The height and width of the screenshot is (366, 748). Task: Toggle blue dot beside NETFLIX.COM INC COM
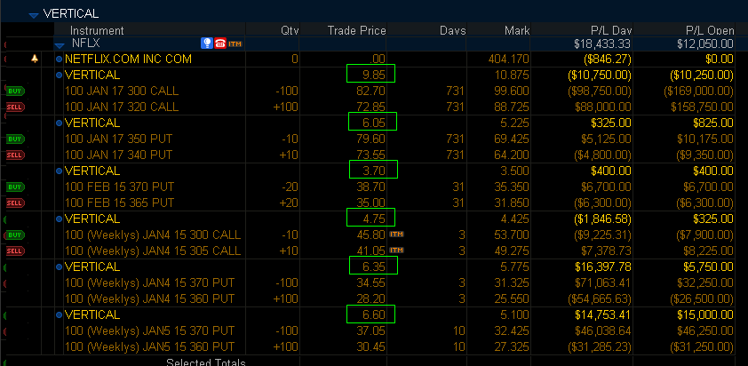coord(60,60)
